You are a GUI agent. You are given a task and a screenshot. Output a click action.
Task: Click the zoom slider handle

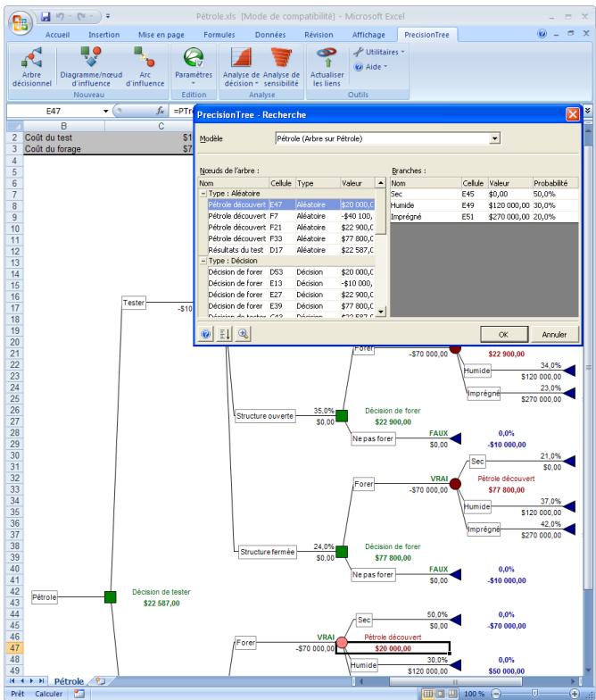pos(535,694)
